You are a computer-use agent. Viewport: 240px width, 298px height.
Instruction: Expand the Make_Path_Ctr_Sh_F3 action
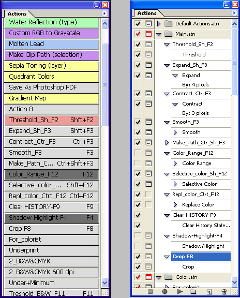[167, 143]
